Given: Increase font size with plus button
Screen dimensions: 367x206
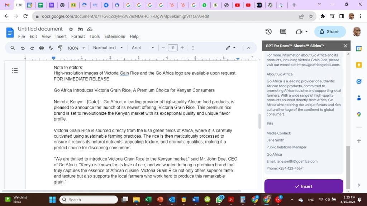Looking at the screenshot, I should pyautogui.click(x=182, y=48).
